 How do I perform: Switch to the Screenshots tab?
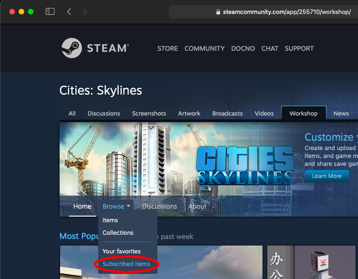tap(149, 113)
